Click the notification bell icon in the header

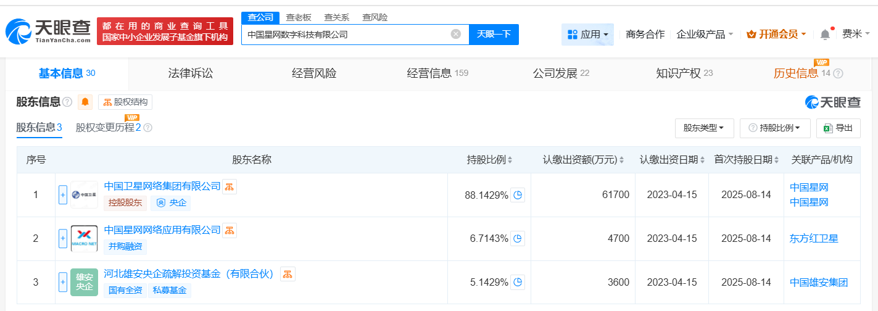(x=825, y=35)
